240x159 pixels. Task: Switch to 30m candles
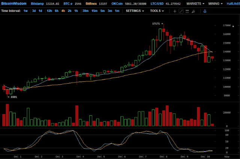(85, 11)
